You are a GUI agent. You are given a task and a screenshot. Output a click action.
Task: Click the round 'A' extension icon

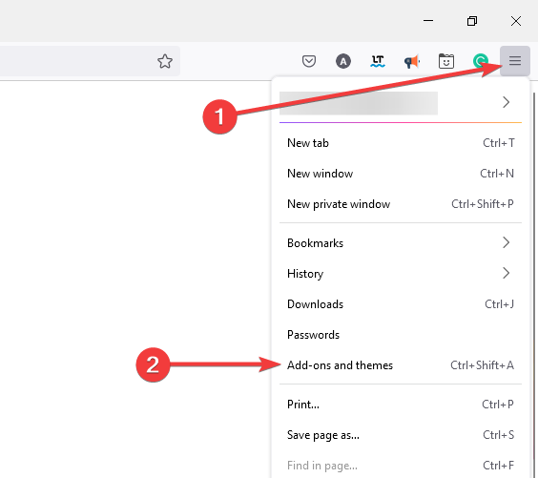(x=343, y=61)
